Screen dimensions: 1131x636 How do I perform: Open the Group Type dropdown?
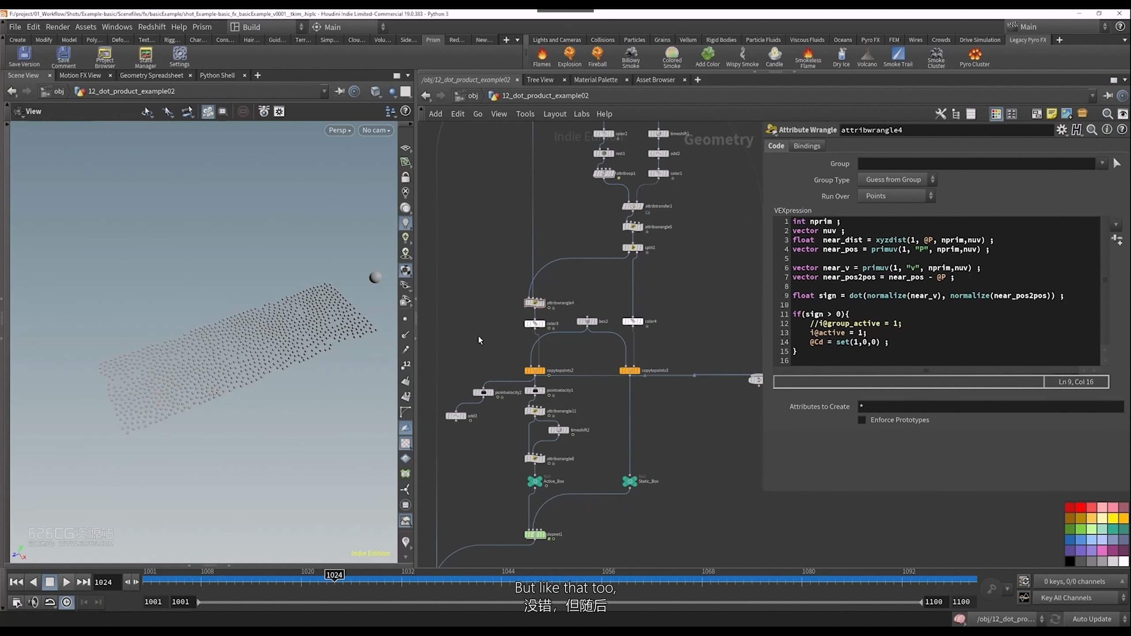pos(897,180)
